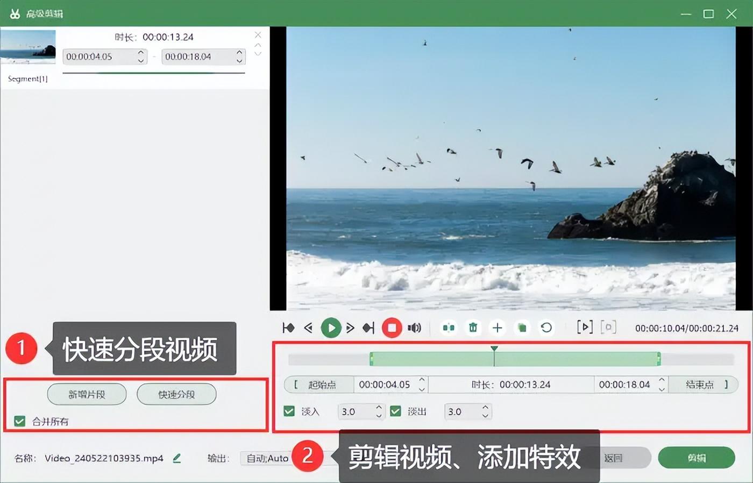Screen dimensions: 753x483
Task: Decrease the 淡入 fade-in duration
Action: (x=379, y=415)
